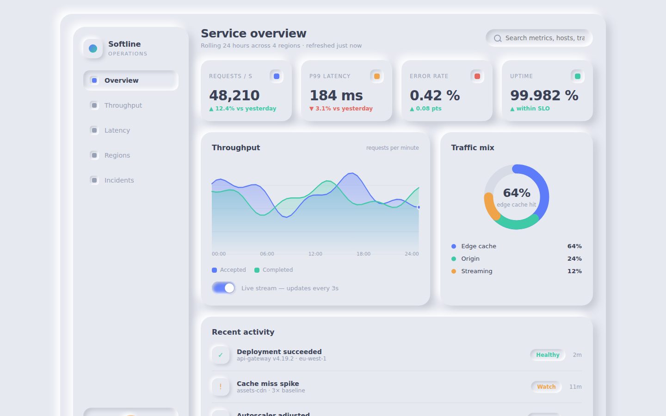Image resolution: width=666 pixels, height=416 pixels.
Task: Click the Latency sidebar icon
Action: (94, 130)
